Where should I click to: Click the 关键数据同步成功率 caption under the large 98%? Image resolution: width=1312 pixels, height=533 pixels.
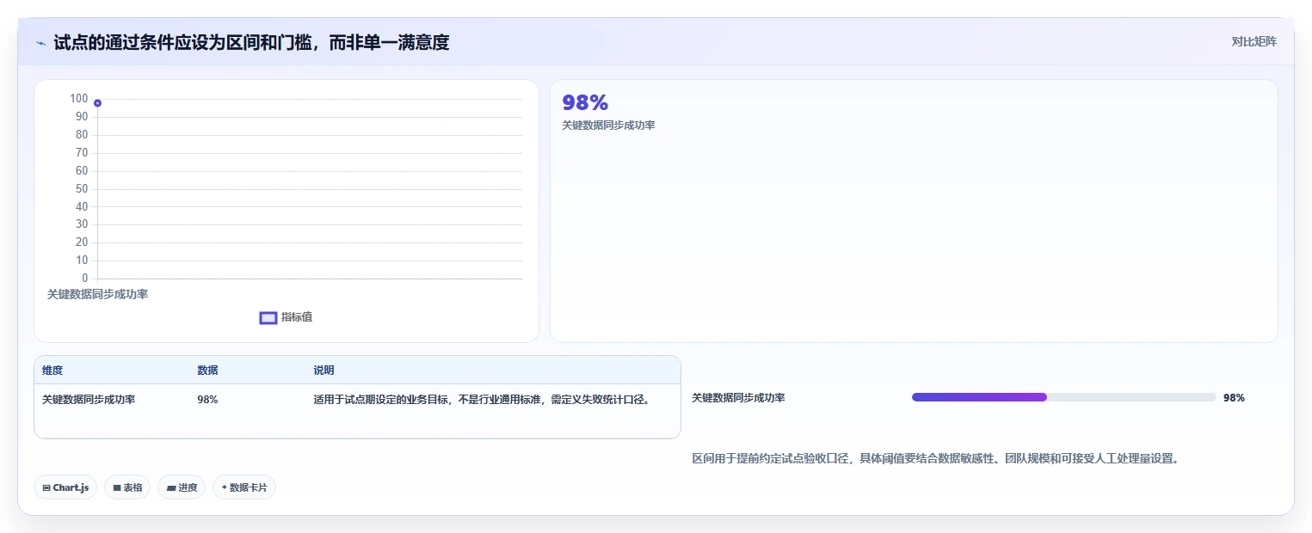(608, 126)
